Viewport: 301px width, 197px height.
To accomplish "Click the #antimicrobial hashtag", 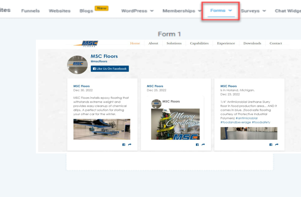I will (x=247, y=118).
